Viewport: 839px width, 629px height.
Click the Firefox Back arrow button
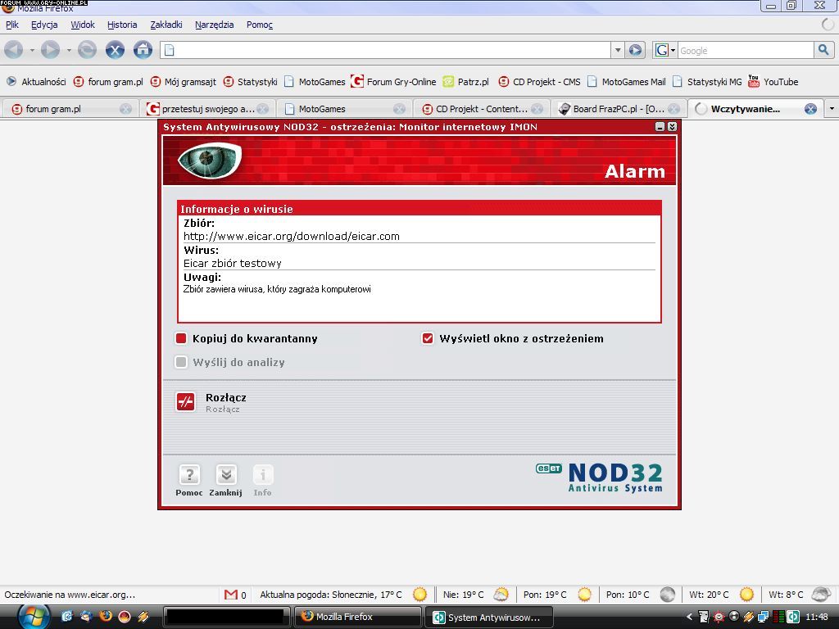tap(13, 50)
